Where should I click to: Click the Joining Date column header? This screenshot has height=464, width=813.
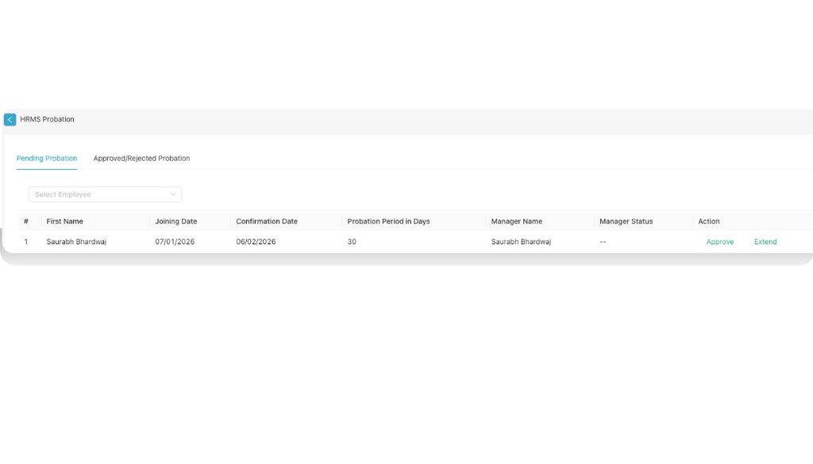pos(175,220)
